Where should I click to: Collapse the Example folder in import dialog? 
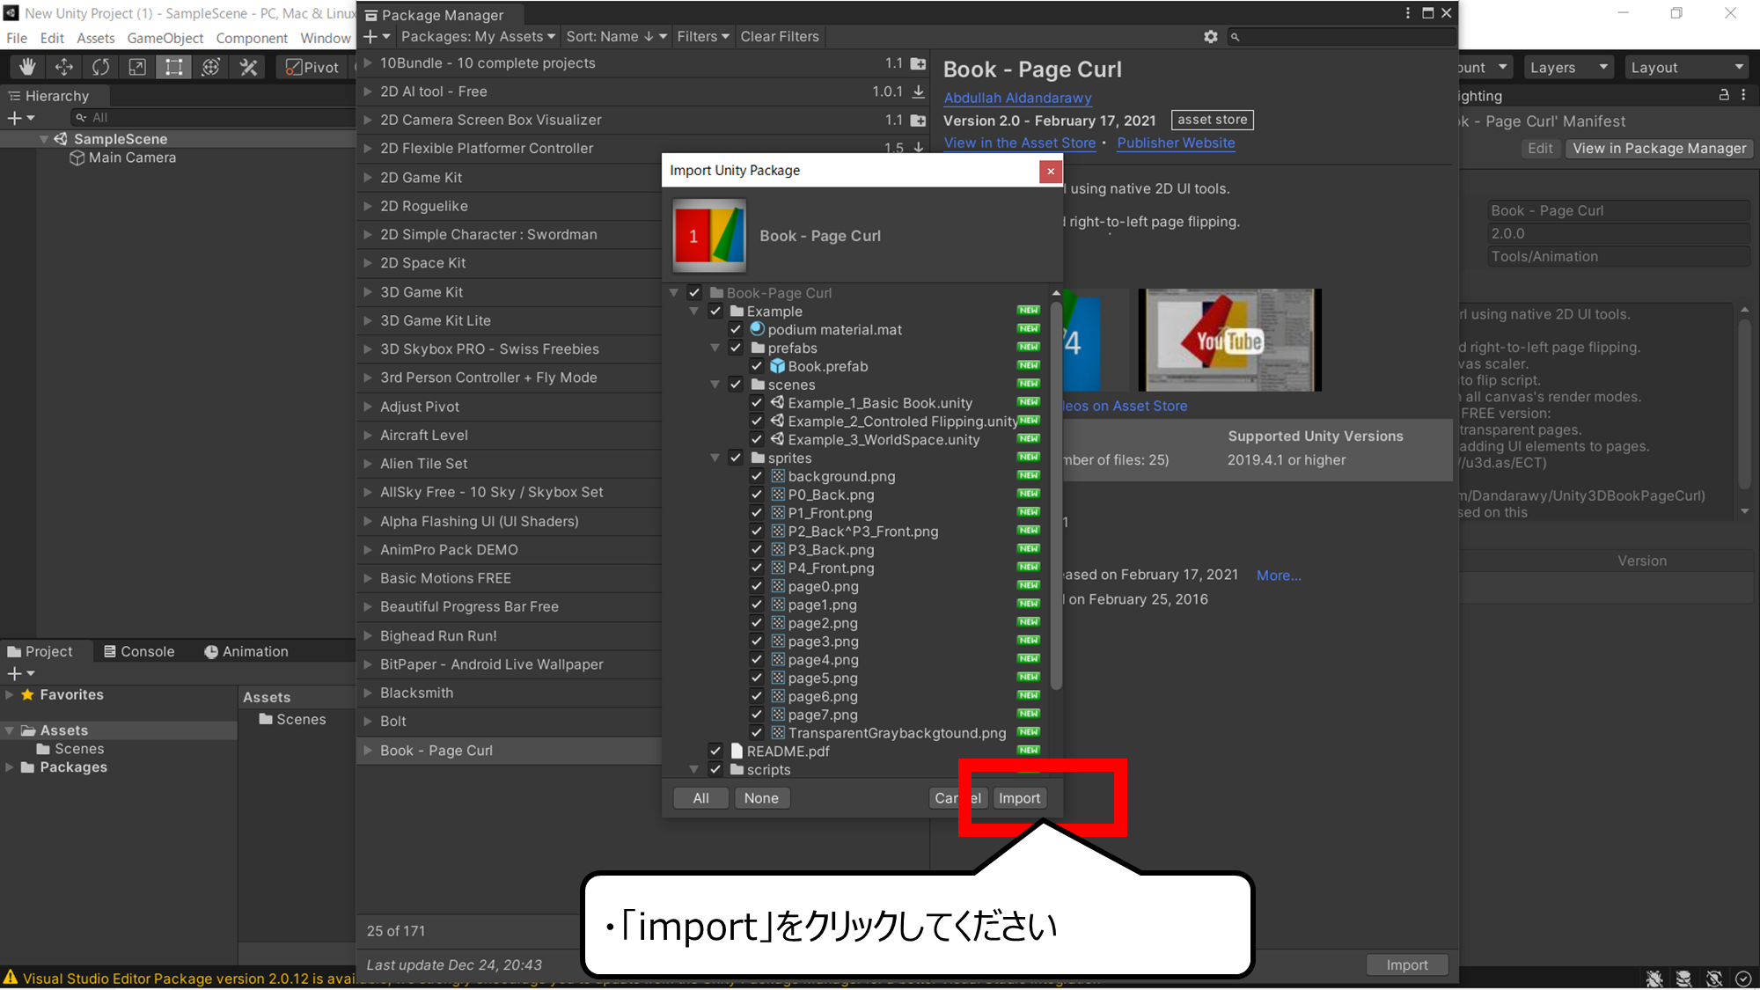click(694, 312)
